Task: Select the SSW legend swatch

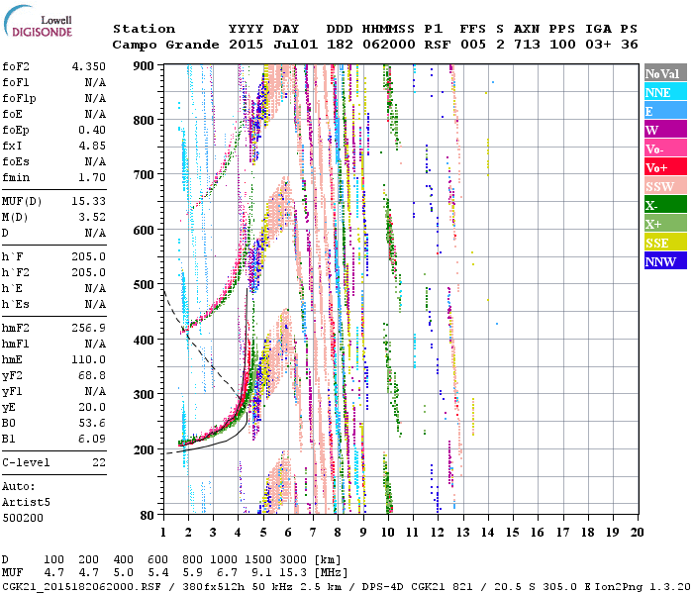Action: tap(665, 186)
